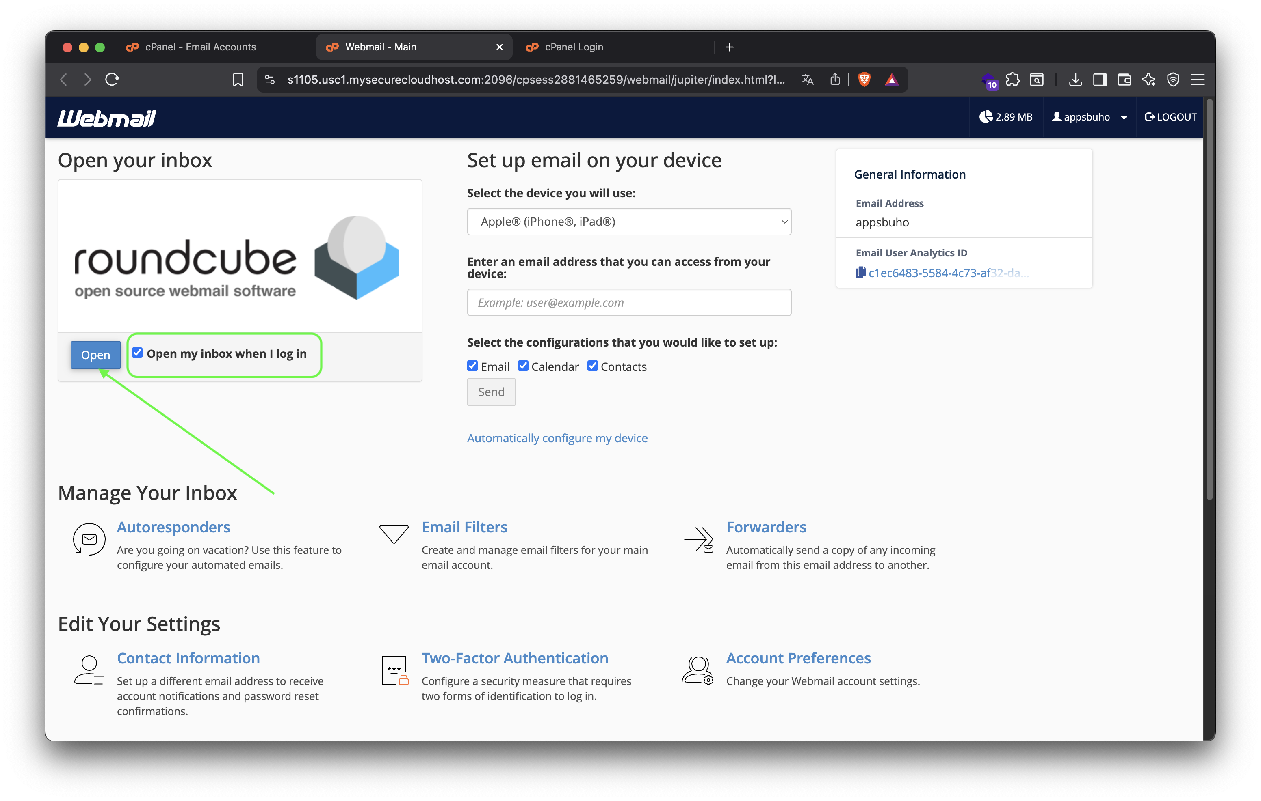Switch to cPanel - Email Accounts tab

point(201,47)
